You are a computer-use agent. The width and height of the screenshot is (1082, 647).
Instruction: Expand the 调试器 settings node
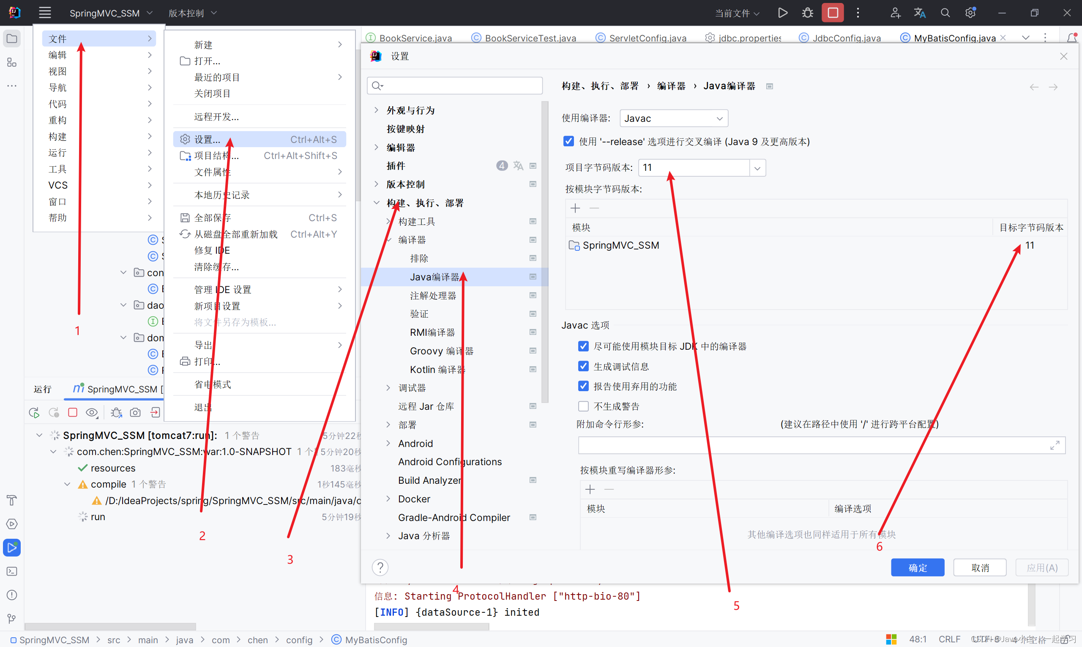pyautogui.click(x=388, y=388)
